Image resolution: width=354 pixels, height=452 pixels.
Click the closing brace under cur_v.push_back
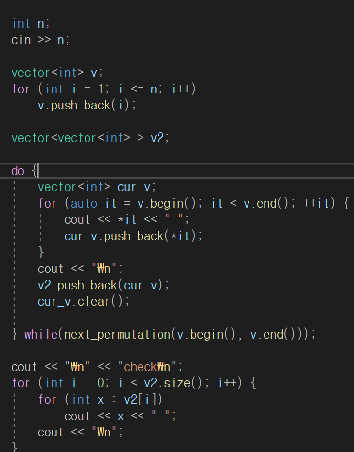click(x=41, y=252)
